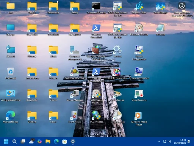Open the Desktop folder shortcut
The image size is (194, 146).
[32, 117]
